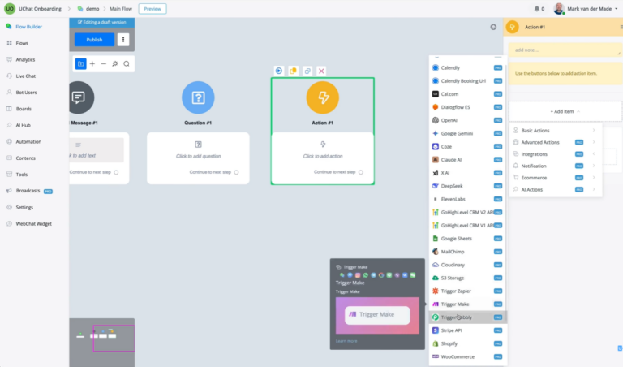Select Claude AI integration

point(467,159)
